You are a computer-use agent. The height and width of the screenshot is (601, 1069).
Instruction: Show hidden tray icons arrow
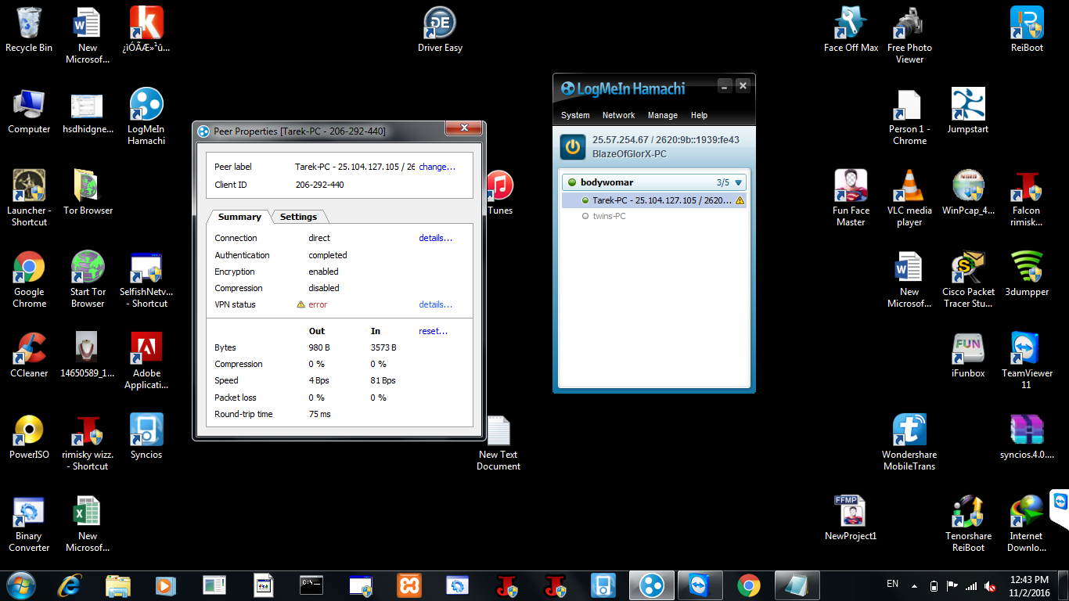coord(914,585)
